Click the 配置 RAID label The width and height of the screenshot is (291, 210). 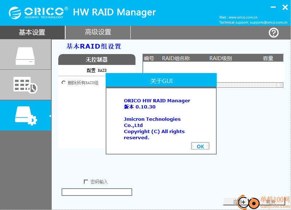[97, 70]
